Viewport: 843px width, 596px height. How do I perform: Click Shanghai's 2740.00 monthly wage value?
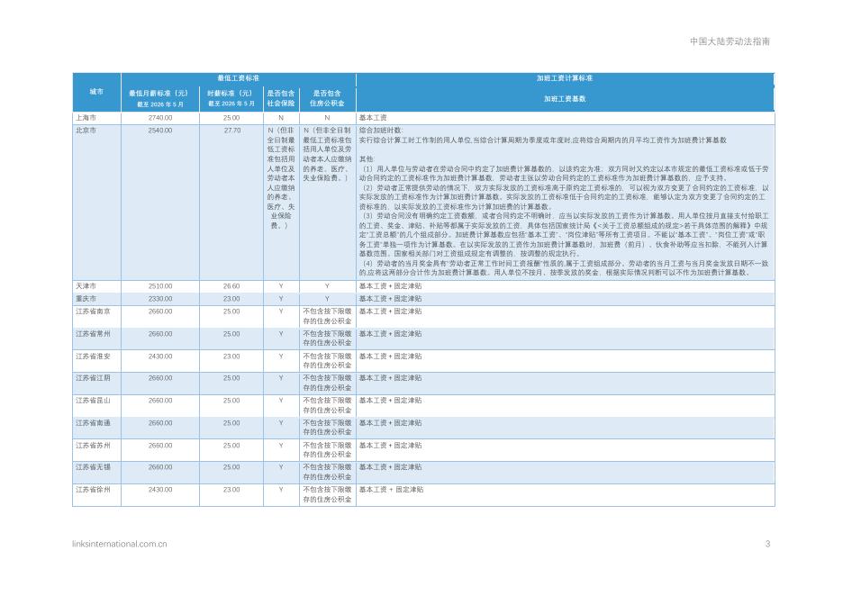pyautogui.click(x=160, y=118)
